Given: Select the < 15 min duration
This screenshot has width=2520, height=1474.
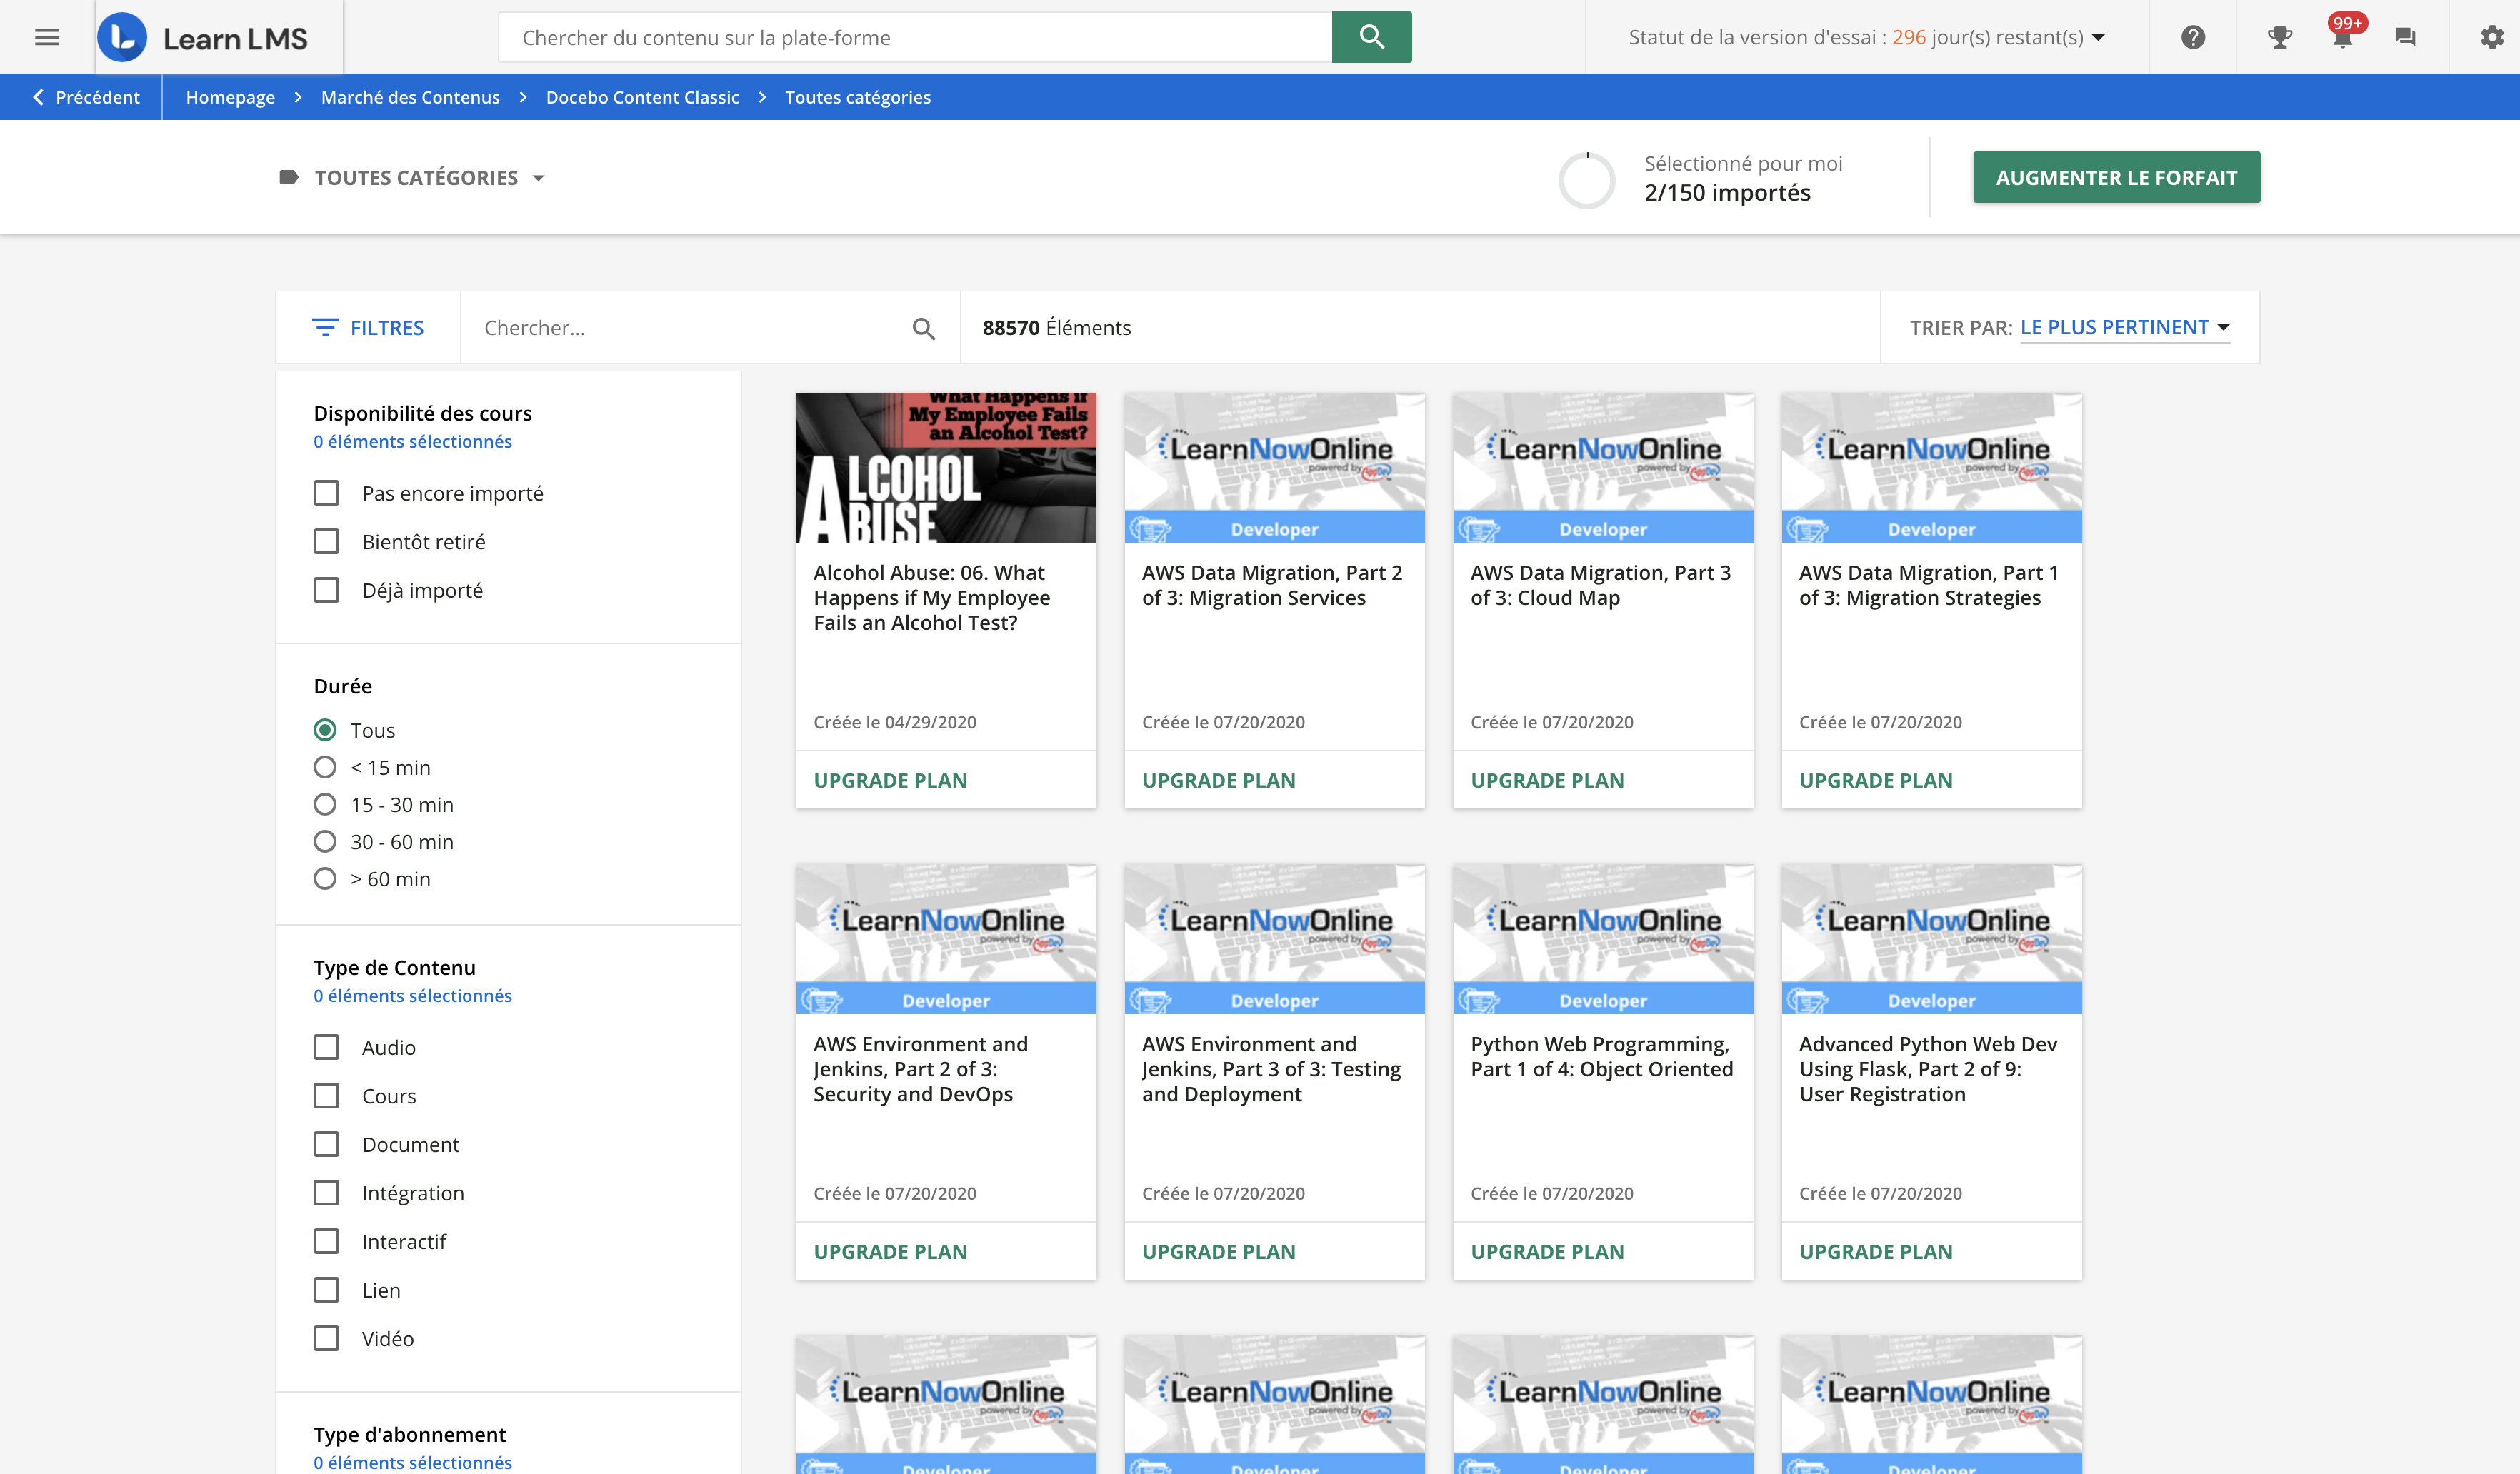Looking at the screenshot, I should coord(325,767).
